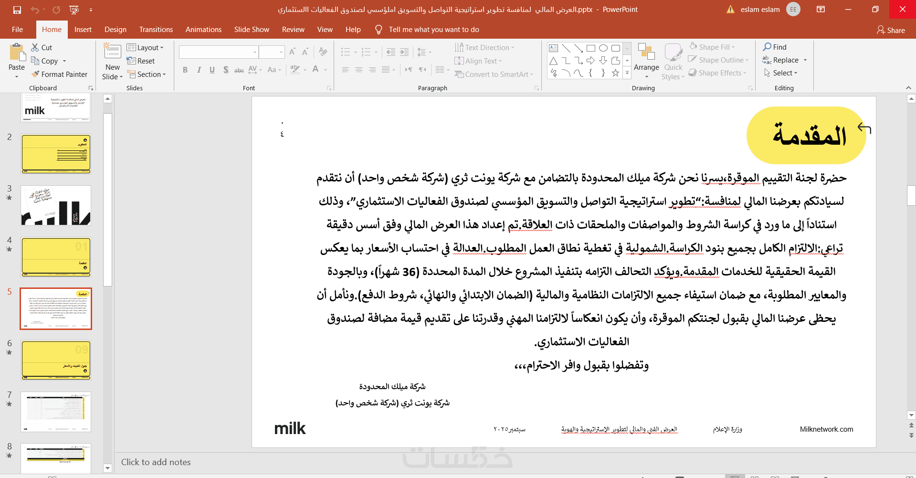Click the Increase Font Size icon
Image resolution: width=916 pixels, height=478 pixels.
[x=292, y=52]
